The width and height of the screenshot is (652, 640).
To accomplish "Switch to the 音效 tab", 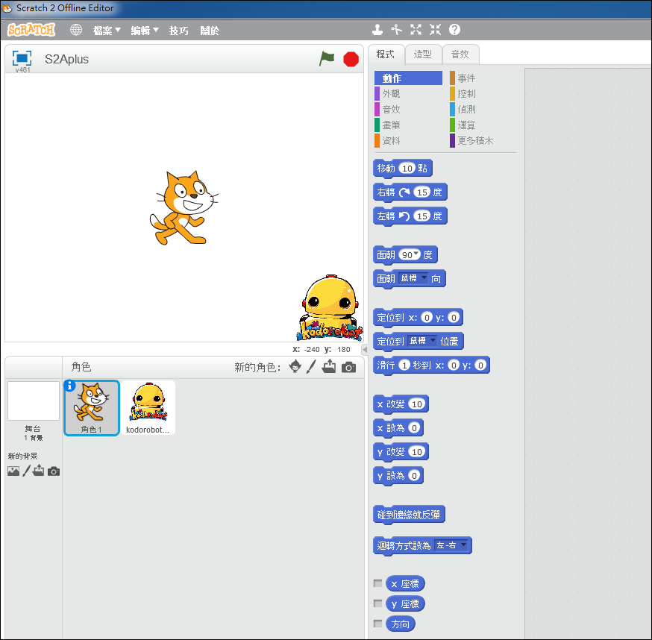I will [x=460, y=54].
